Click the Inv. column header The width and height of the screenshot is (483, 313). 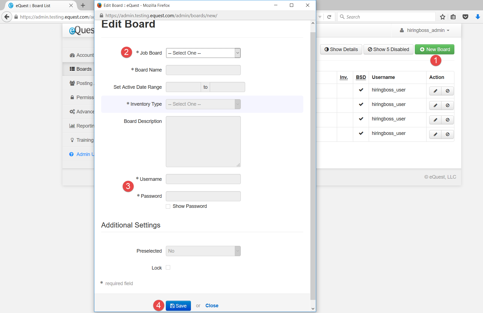click(x=344, y=77)
